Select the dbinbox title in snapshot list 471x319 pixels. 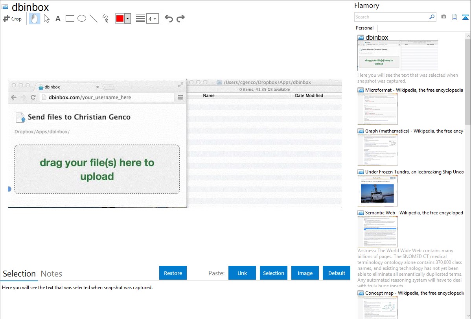(377, 38)
